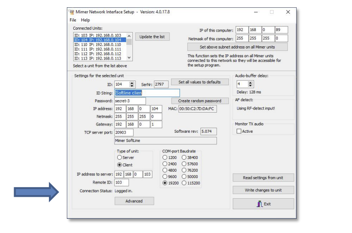Click the Connected Units scroll up arrow
Viewport: 352px width, 233px height.
tap(129, 36)
